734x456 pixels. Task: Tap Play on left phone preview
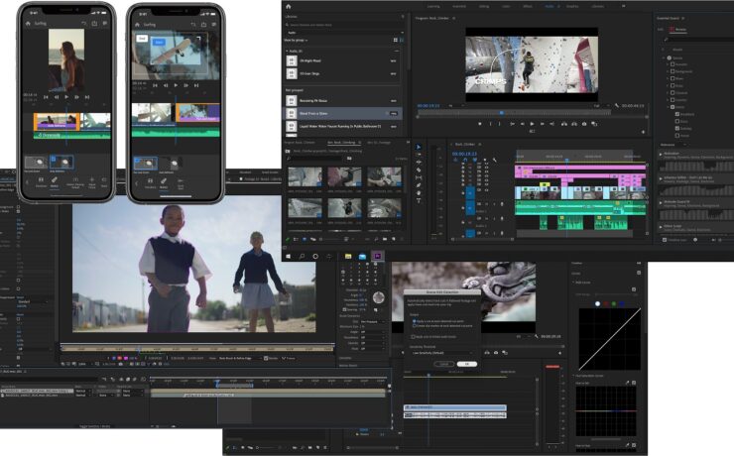click(x=66, y=97)
